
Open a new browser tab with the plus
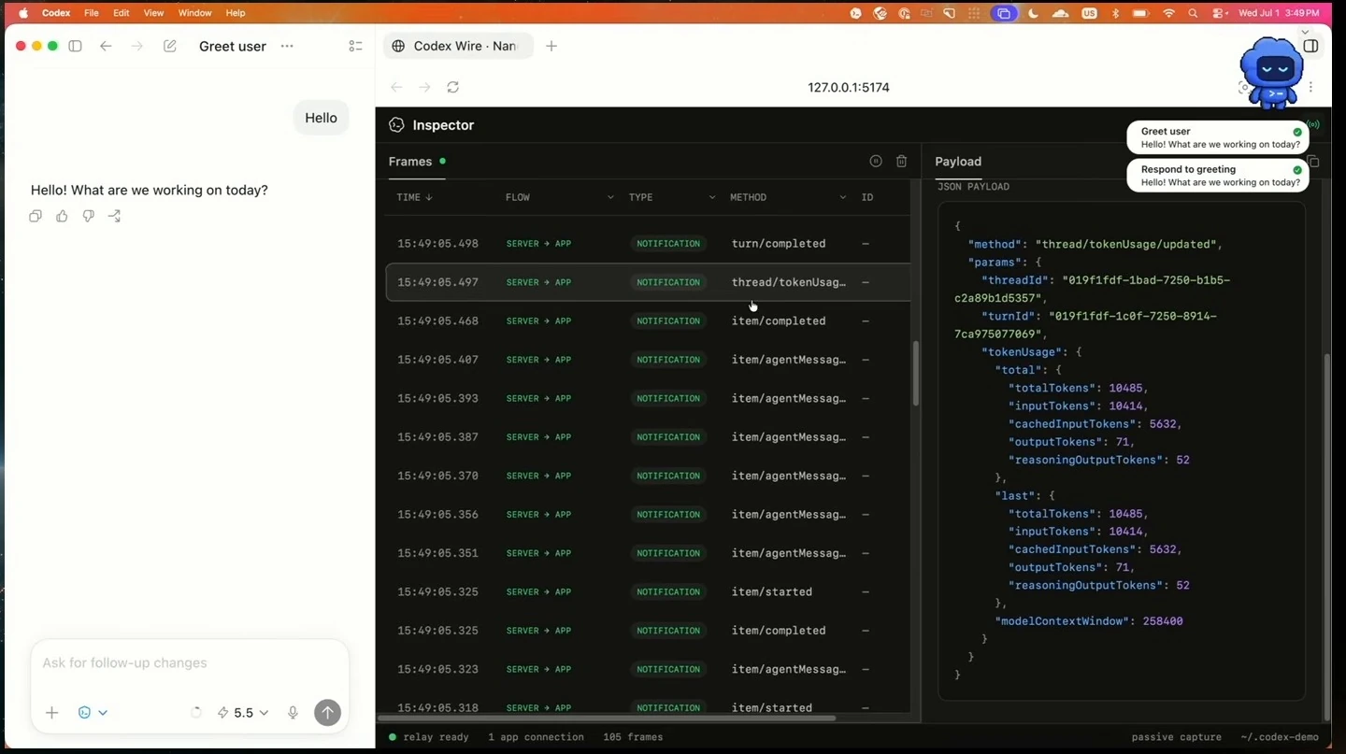point(551,46)
